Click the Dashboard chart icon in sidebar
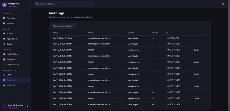230x111 pixels. pos(4,18)
